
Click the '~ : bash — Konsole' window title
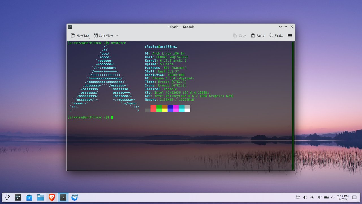click(181, 27)
